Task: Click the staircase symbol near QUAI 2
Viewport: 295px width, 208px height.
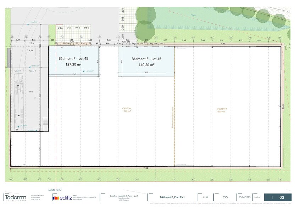Action: (x=45, y=122)
